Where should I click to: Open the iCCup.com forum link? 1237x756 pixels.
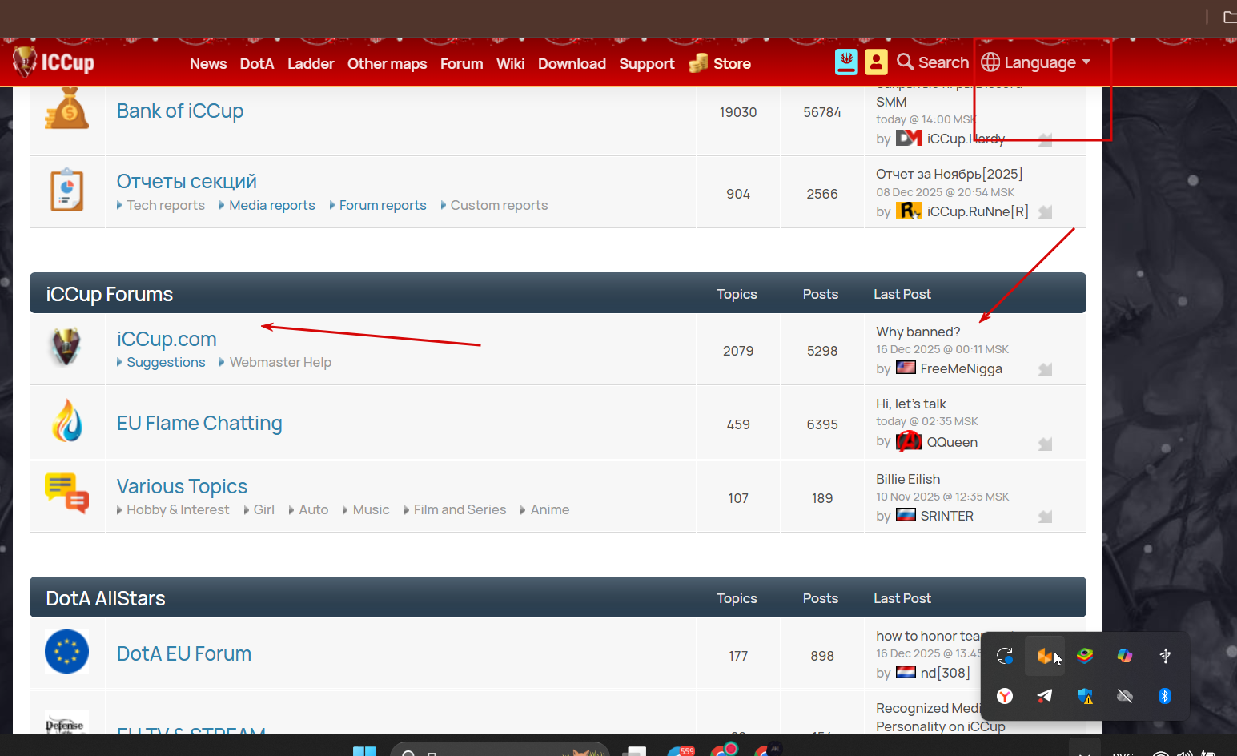coord(167,339)
